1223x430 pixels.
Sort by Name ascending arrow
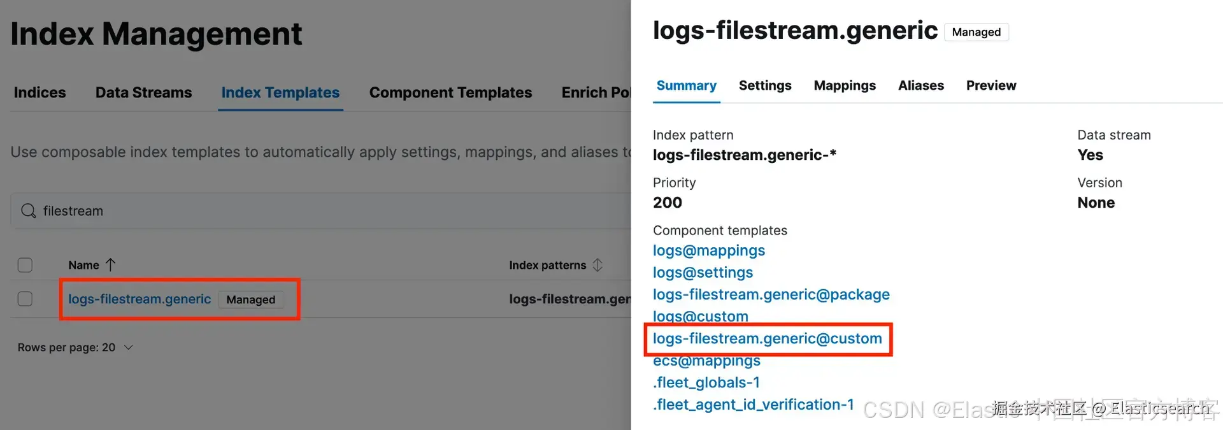point(110,265)
